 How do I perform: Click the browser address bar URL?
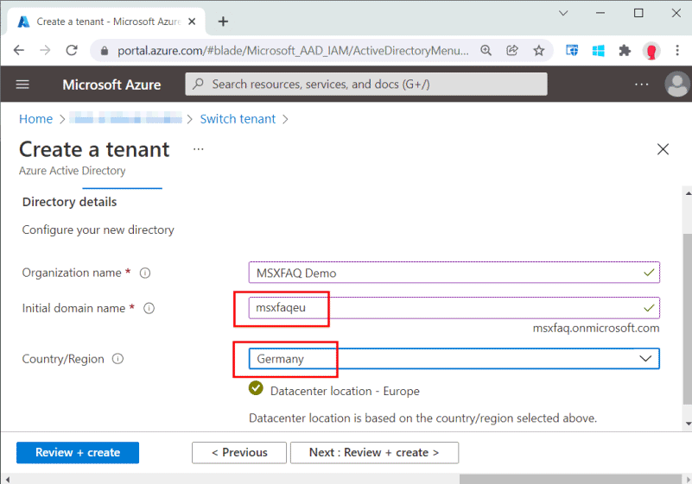tap(293, 51)
